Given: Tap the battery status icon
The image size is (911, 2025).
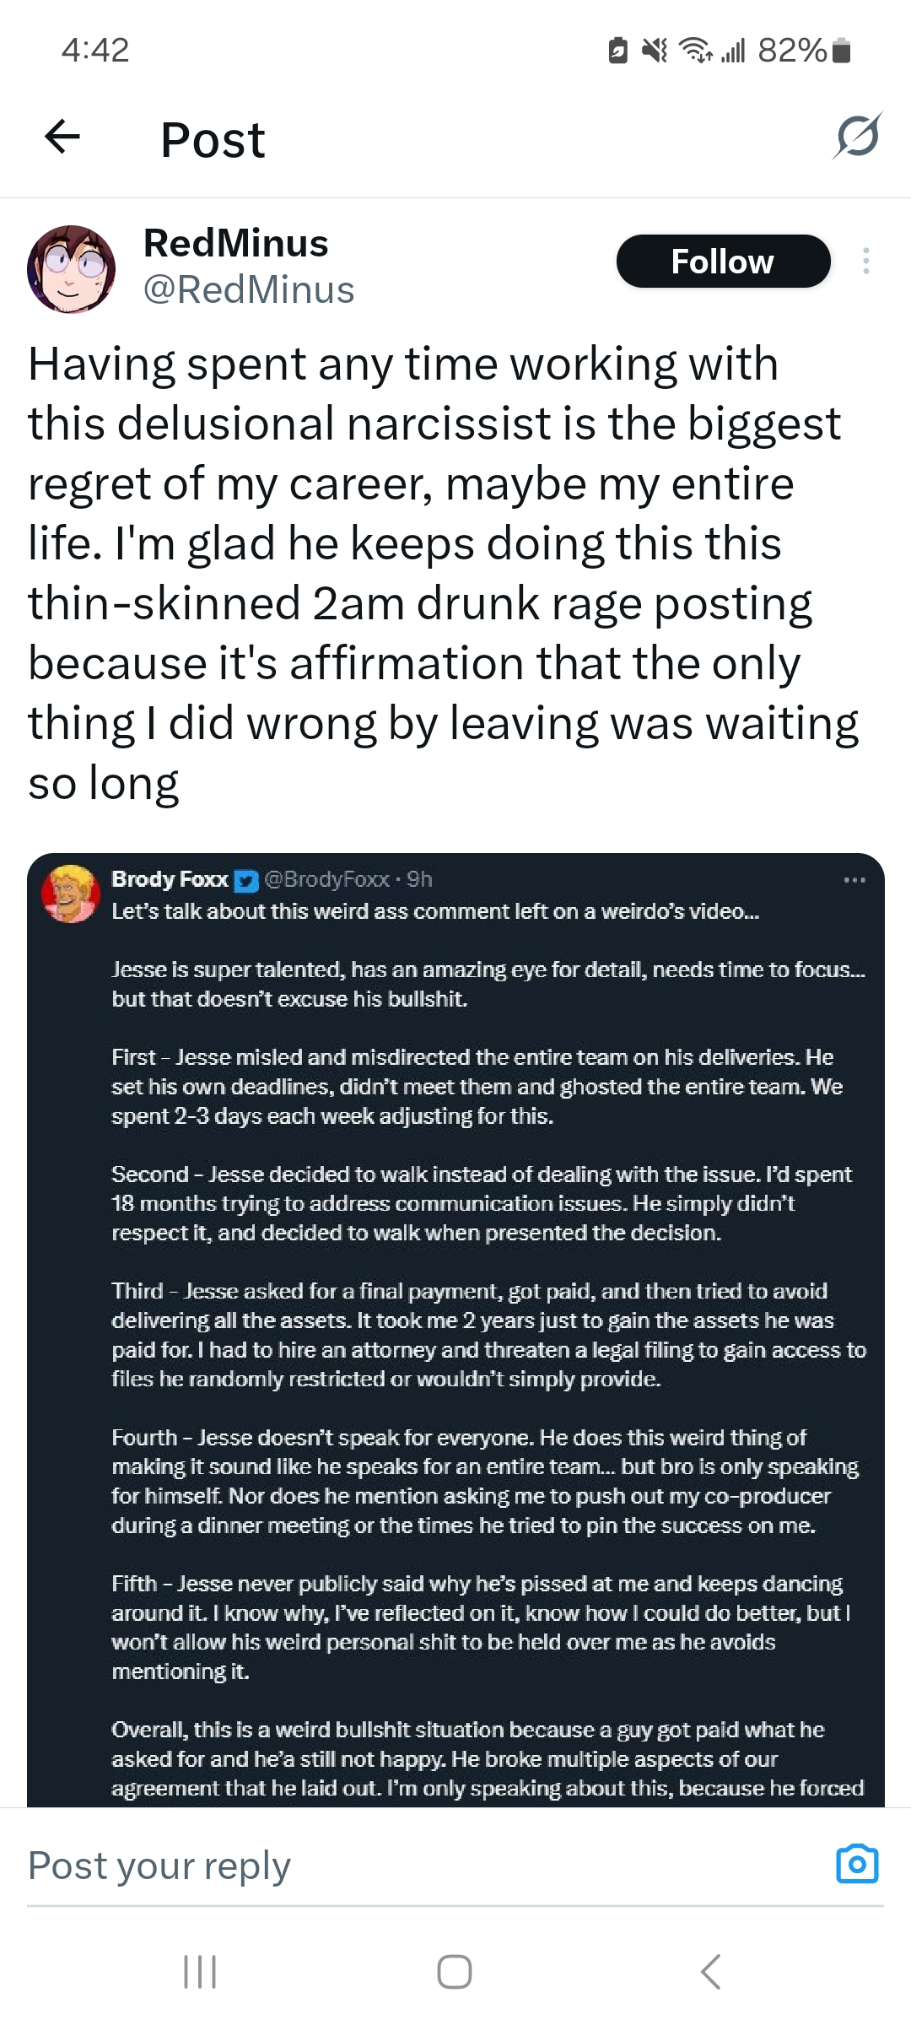Looking at the screenshot, I should click(x=841, y=51).
